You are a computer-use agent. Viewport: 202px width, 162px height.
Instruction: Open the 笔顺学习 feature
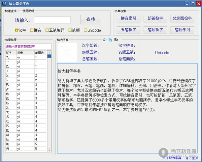(182, 30)
